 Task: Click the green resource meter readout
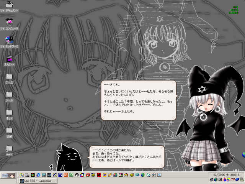pyautogui.click(x=234, y=10)
